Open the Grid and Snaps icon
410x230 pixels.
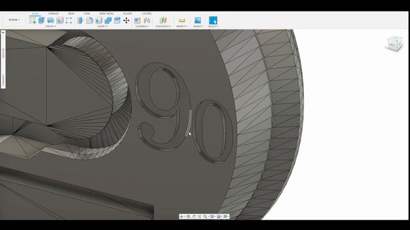[219, 217]
